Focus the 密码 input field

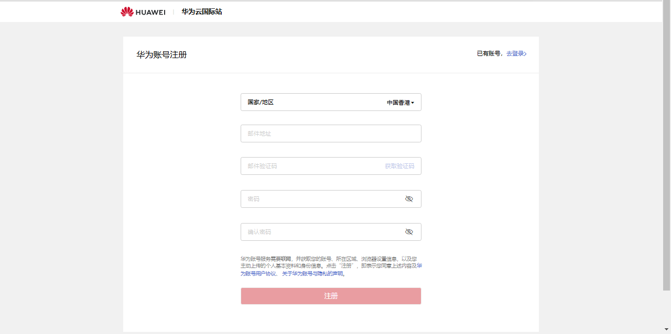point(331,199)
